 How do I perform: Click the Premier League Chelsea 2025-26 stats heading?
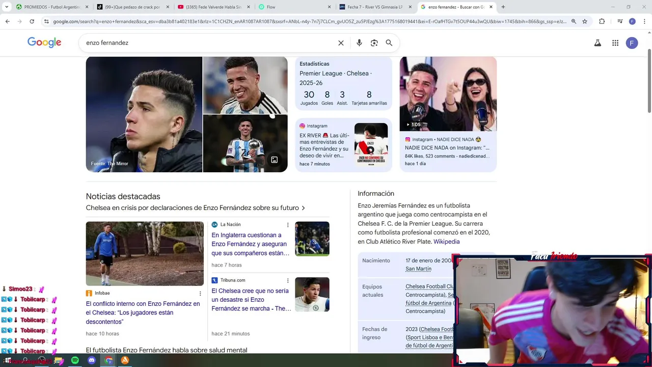[x=336, y=78]
